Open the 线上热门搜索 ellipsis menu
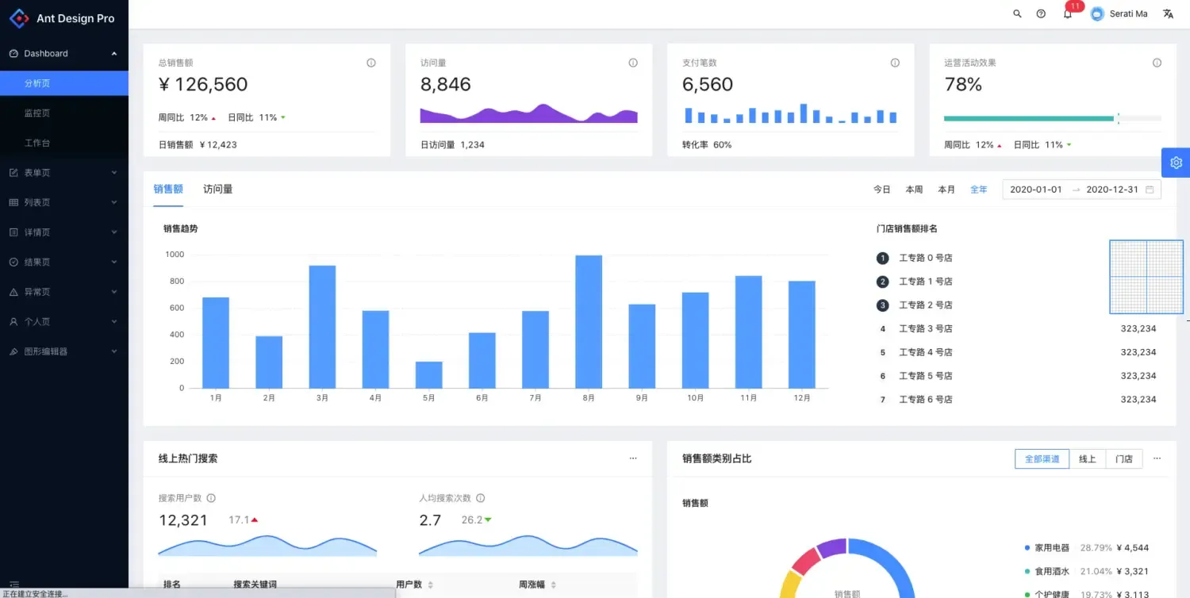The image size is (1190, 598). coord(632,458)
